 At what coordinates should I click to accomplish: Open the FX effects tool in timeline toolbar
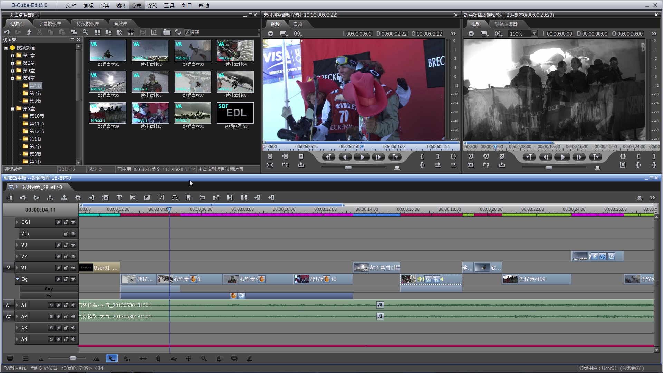pyautogui.click(x=133, y=198)
